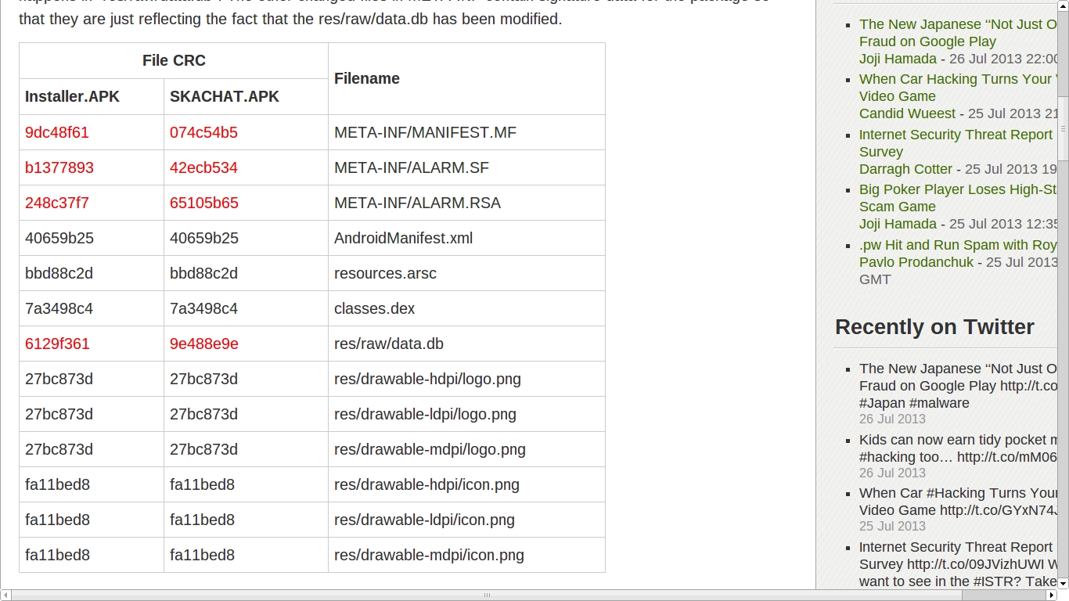
Task: Select red CRC value 65105b65
Action: (204, 203)
